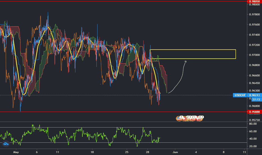Screen dimensions: 262x155
Task: Click the 0.96000 price axis tick
Action: coord(254,106)
